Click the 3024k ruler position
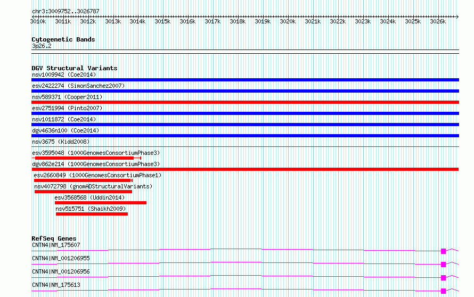This screenshot has width=474, height=297. (388, 21)
